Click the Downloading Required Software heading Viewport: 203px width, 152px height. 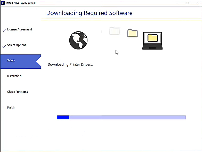tap(89, 13)
